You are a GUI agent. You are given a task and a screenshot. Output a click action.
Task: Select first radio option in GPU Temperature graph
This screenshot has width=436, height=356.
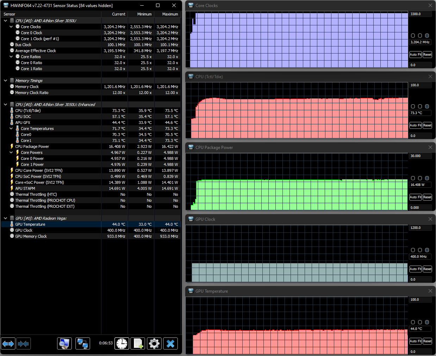[x=413, y=322]
